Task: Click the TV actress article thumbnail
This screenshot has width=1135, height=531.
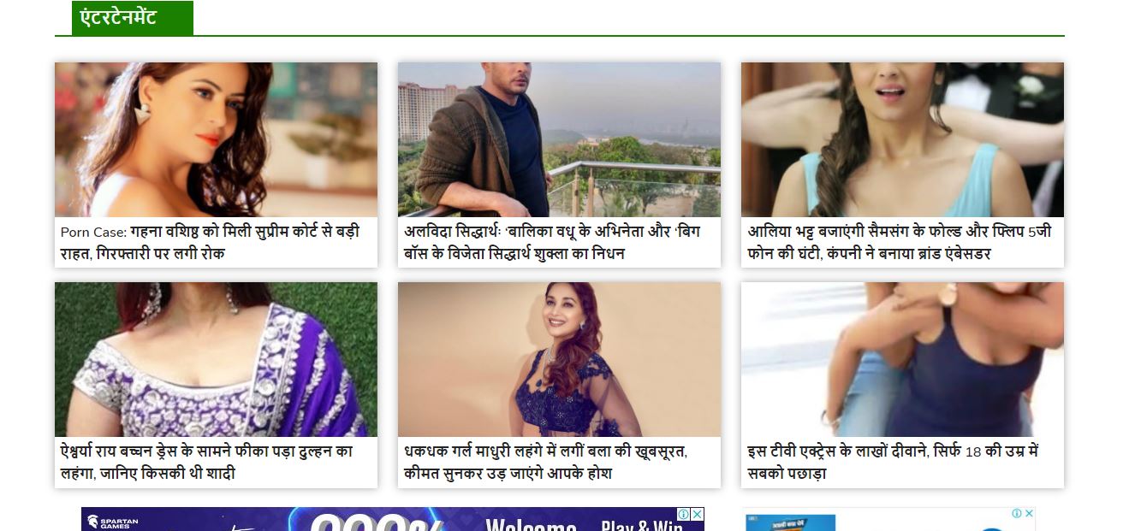Action: [x=902, y=360]
